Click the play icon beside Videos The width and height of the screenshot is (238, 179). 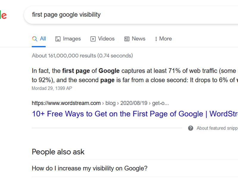point(93,39)
